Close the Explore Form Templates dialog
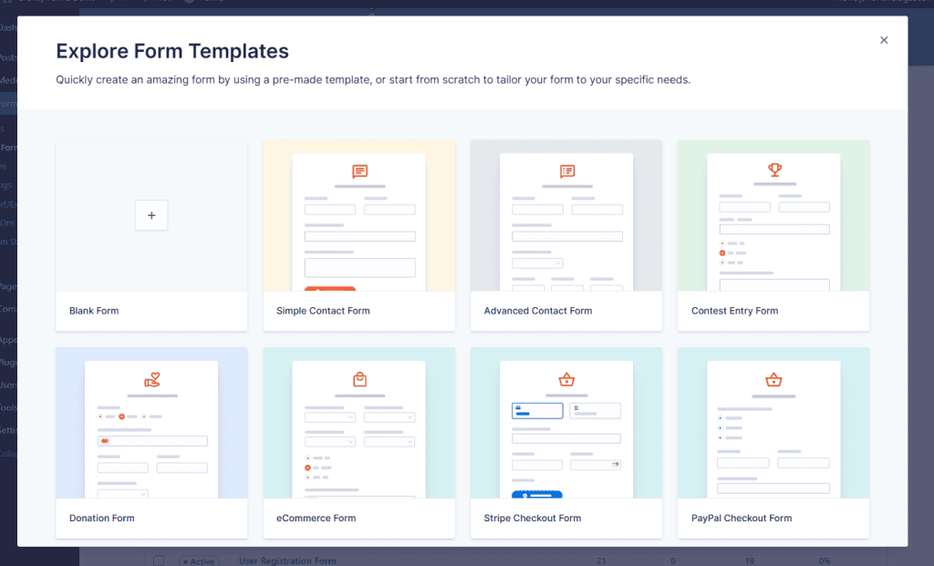 tap(884, 40)
